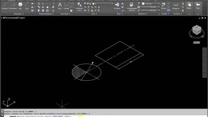Expand the Свойства panel
The width and height of the screenshot is (208, 117).
[x=142, y=14]
